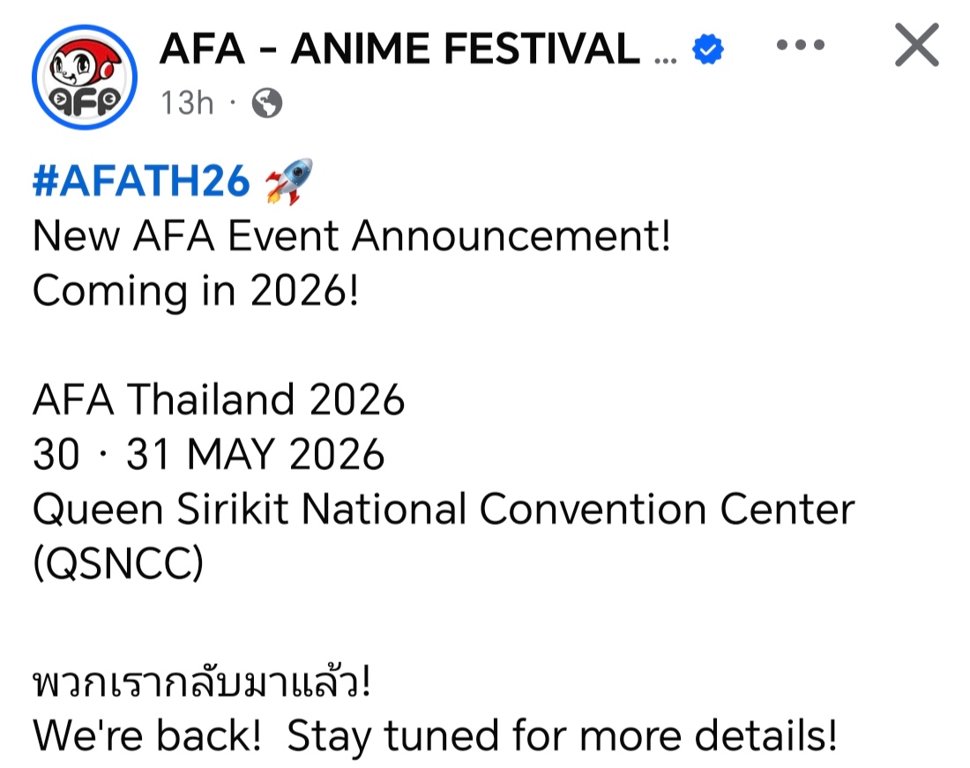The image size is (970, 768).
Task: Close the post with the X icon
Action: [x=916, y=46]
